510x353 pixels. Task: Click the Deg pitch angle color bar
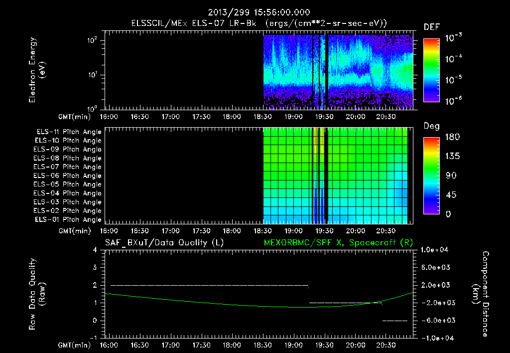tap(431, 176)
